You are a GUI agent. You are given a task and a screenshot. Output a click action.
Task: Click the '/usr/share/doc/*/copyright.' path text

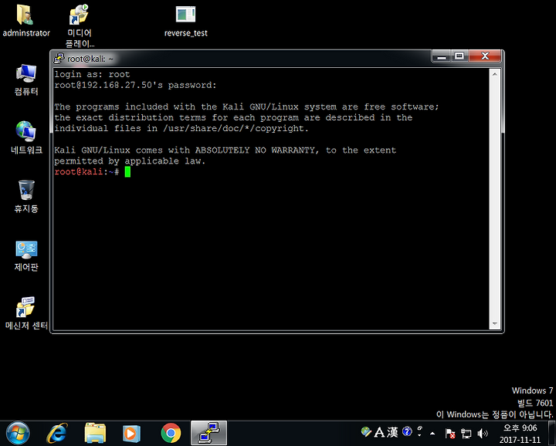tap(236, 128)
